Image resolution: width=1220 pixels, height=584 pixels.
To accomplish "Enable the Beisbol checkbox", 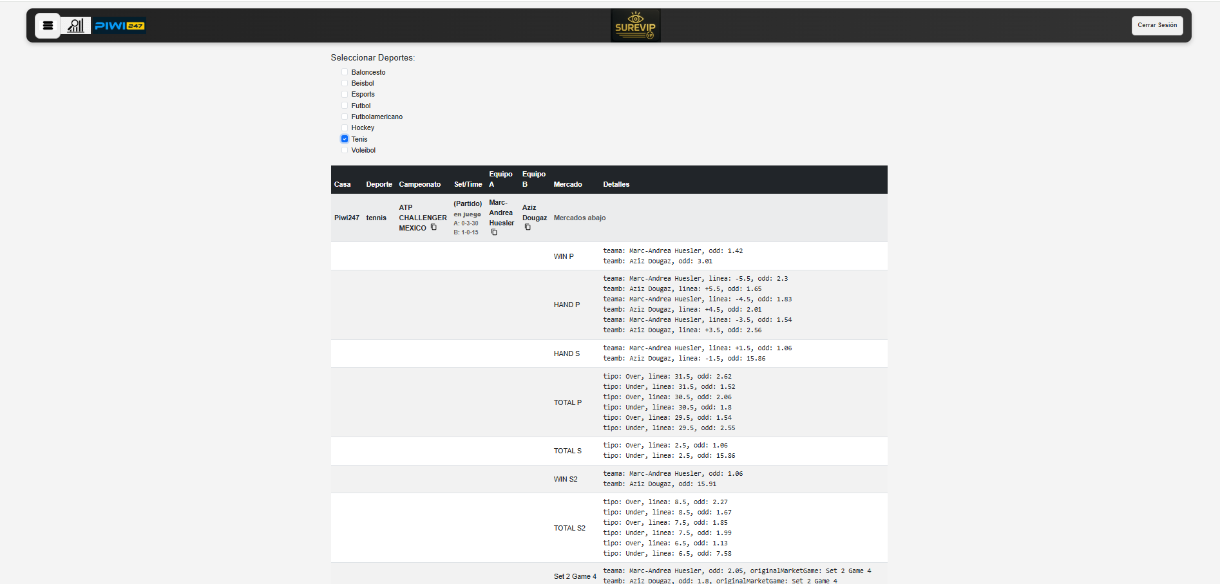I will [x=345, y=82].
